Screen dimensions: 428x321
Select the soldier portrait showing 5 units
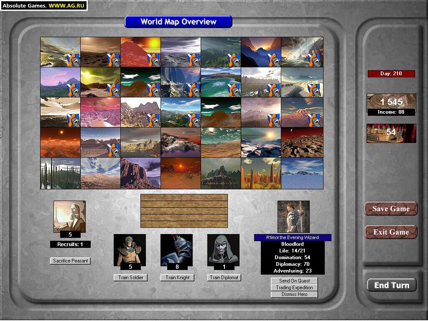point(130,250)
